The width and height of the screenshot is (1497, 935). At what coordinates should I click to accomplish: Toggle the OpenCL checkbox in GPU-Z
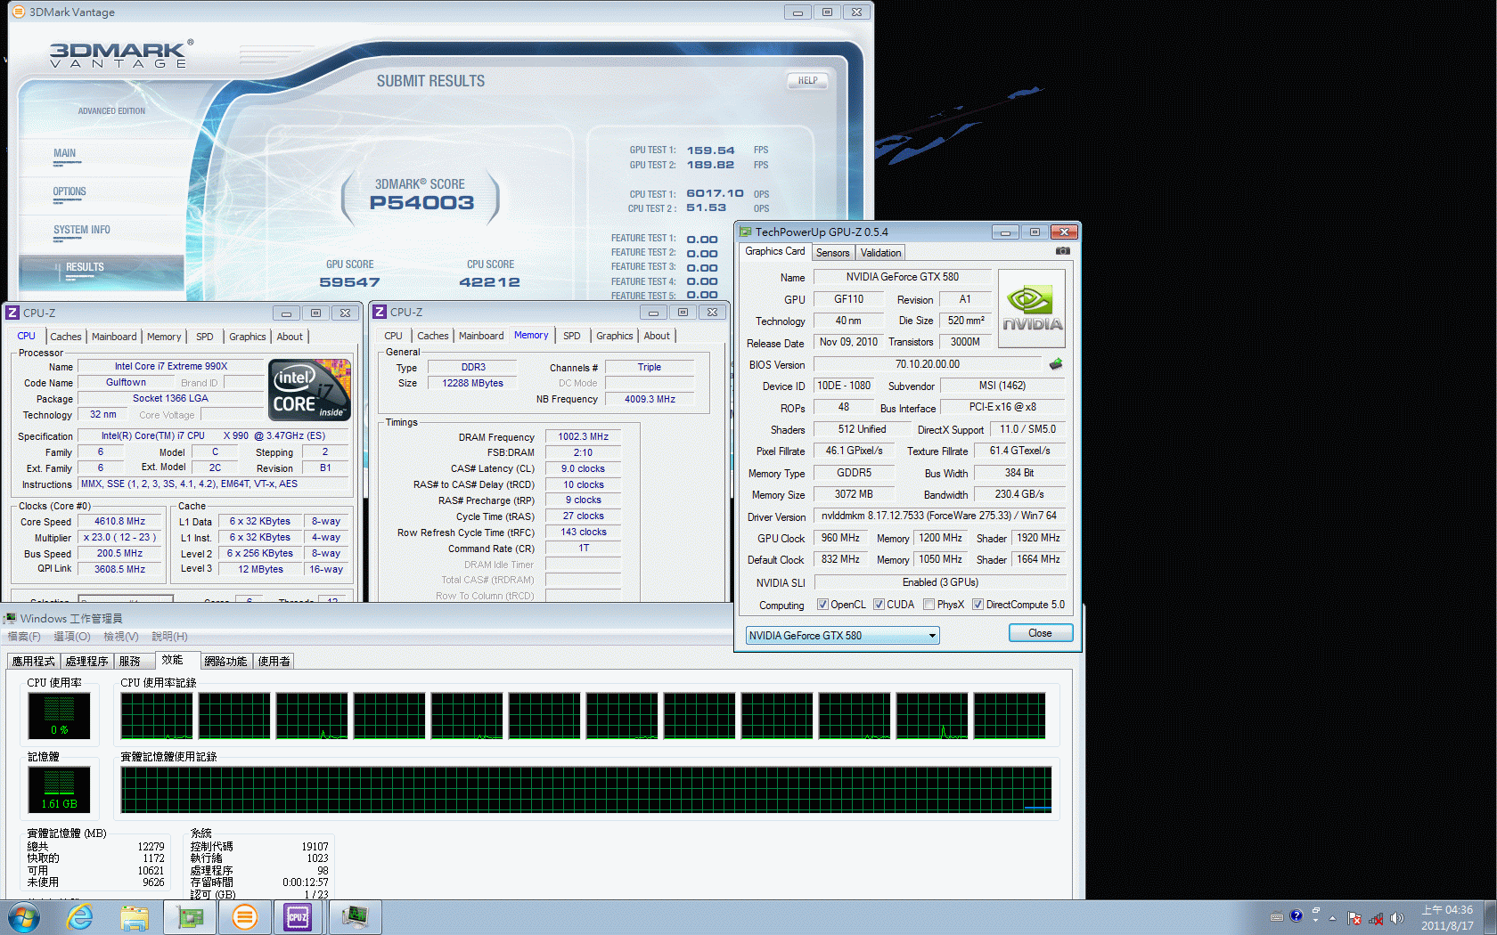point(822,605)
